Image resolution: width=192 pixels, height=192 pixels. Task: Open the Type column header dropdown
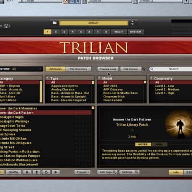click(70, 78)
